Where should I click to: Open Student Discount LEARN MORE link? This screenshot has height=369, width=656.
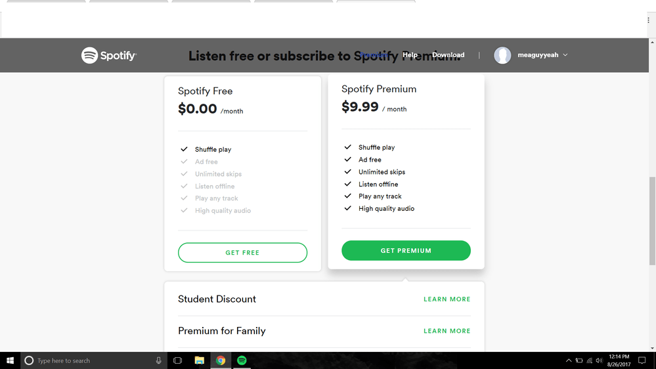point(447,299)
